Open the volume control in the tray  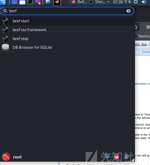point(144,2)
